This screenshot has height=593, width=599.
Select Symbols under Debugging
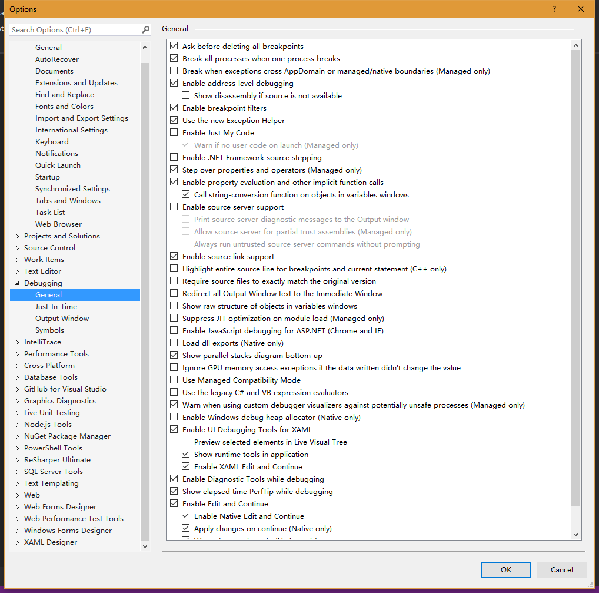click(49, 330)
